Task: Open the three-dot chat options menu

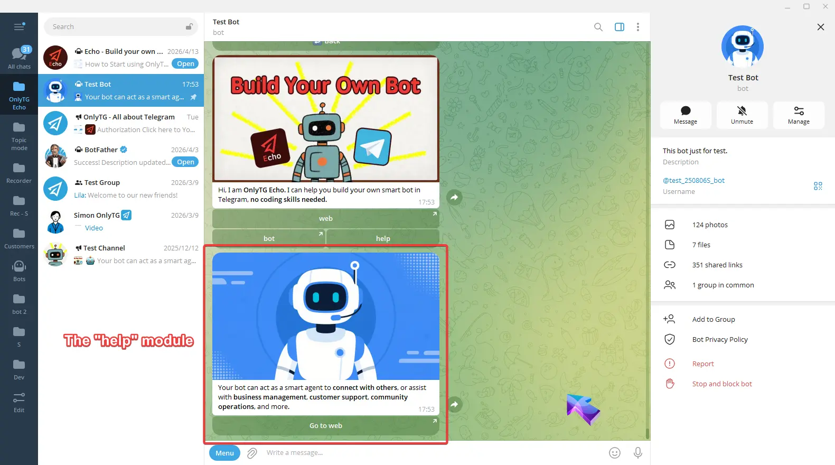Action: [x=637, y=27]
